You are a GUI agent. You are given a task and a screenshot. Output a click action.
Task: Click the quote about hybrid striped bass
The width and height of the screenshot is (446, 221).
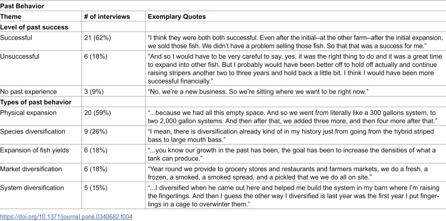point(291,135)
